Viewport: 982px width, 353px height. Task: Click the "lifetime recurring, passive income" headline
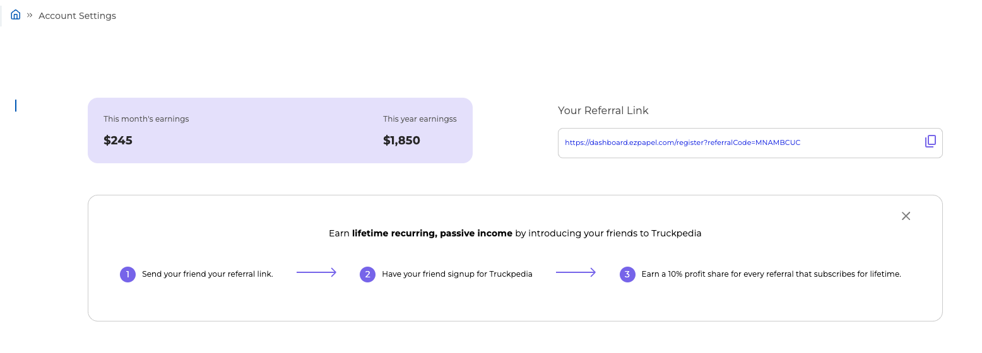coord(432,233)
